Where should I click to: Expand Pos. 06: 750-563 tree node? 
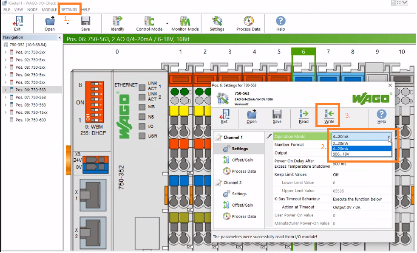pos(6,90)
